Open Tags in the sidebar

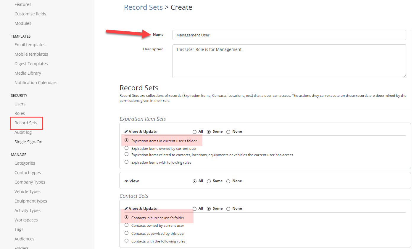coord(19,229)
